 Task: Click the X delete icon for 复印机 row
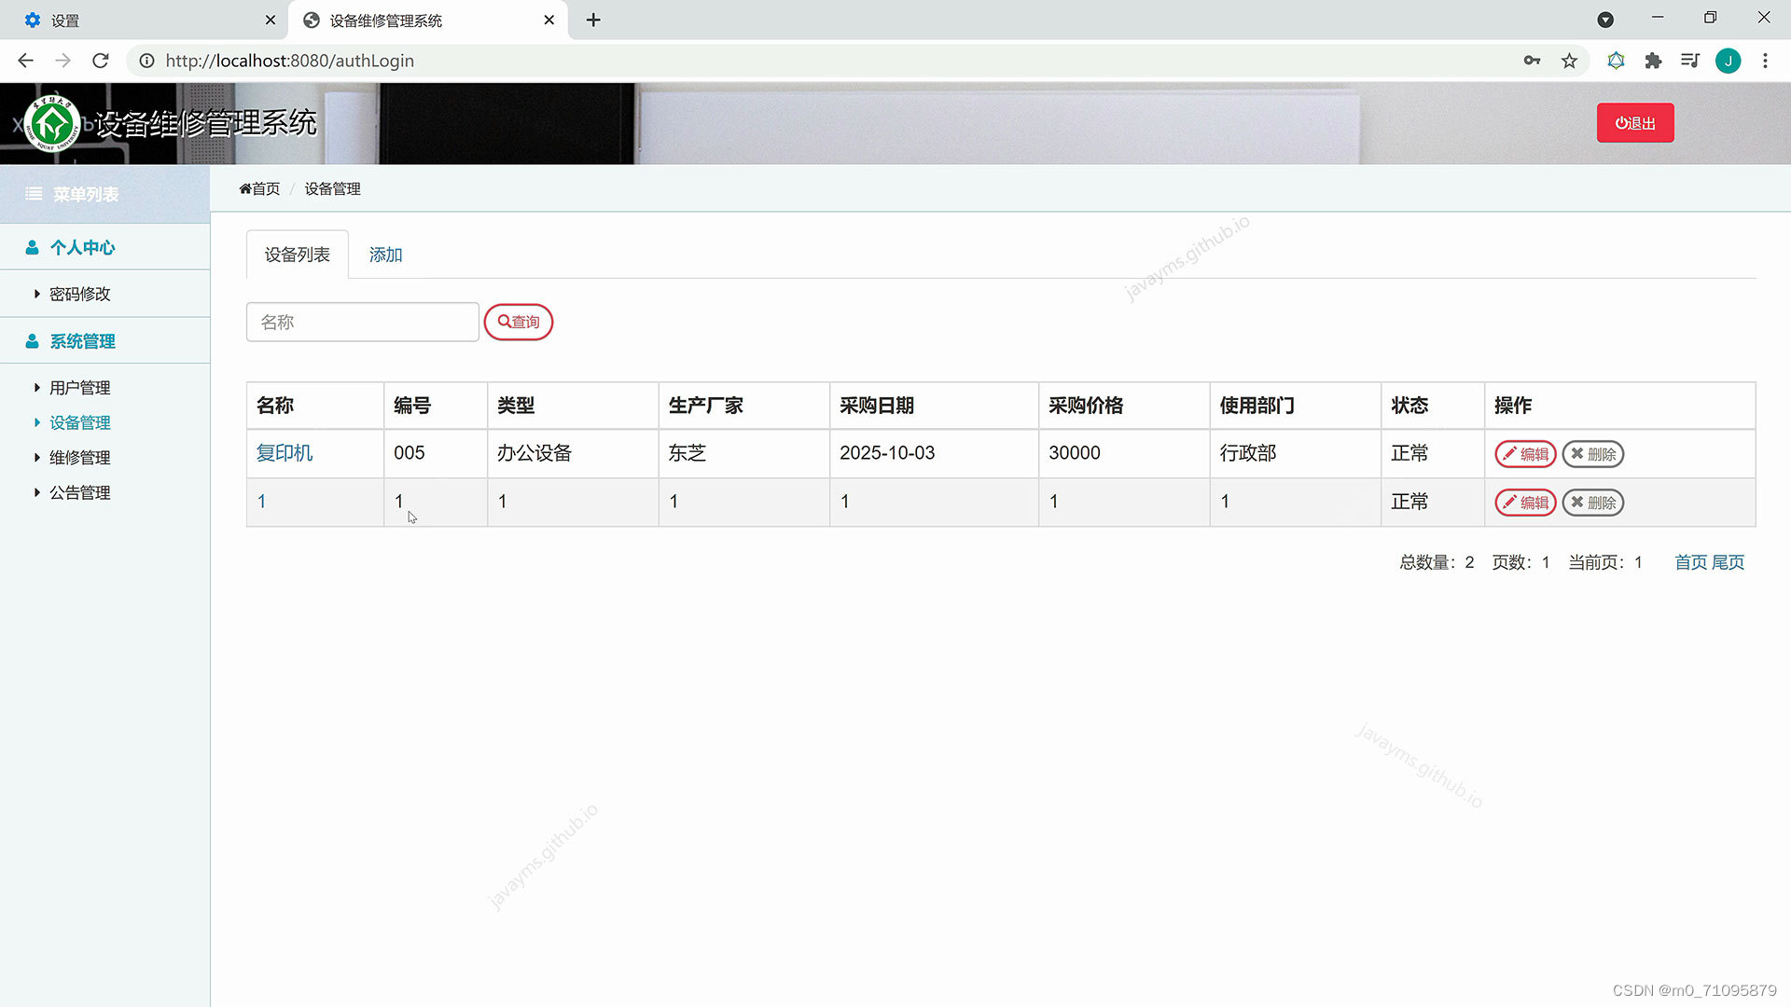(x=1576, y=454)
